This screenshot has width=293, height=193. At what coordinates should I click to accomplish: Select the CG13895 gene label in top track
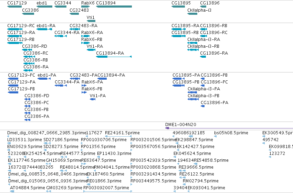tap(181, 3)
